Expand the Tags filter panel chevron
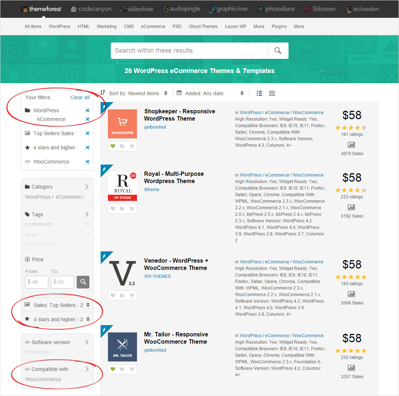Screen dimensions: 399x396 [87, 214]
